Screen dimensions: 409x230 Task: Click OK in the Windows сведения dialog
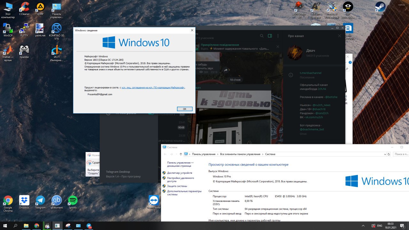click(x=184, y=109)
